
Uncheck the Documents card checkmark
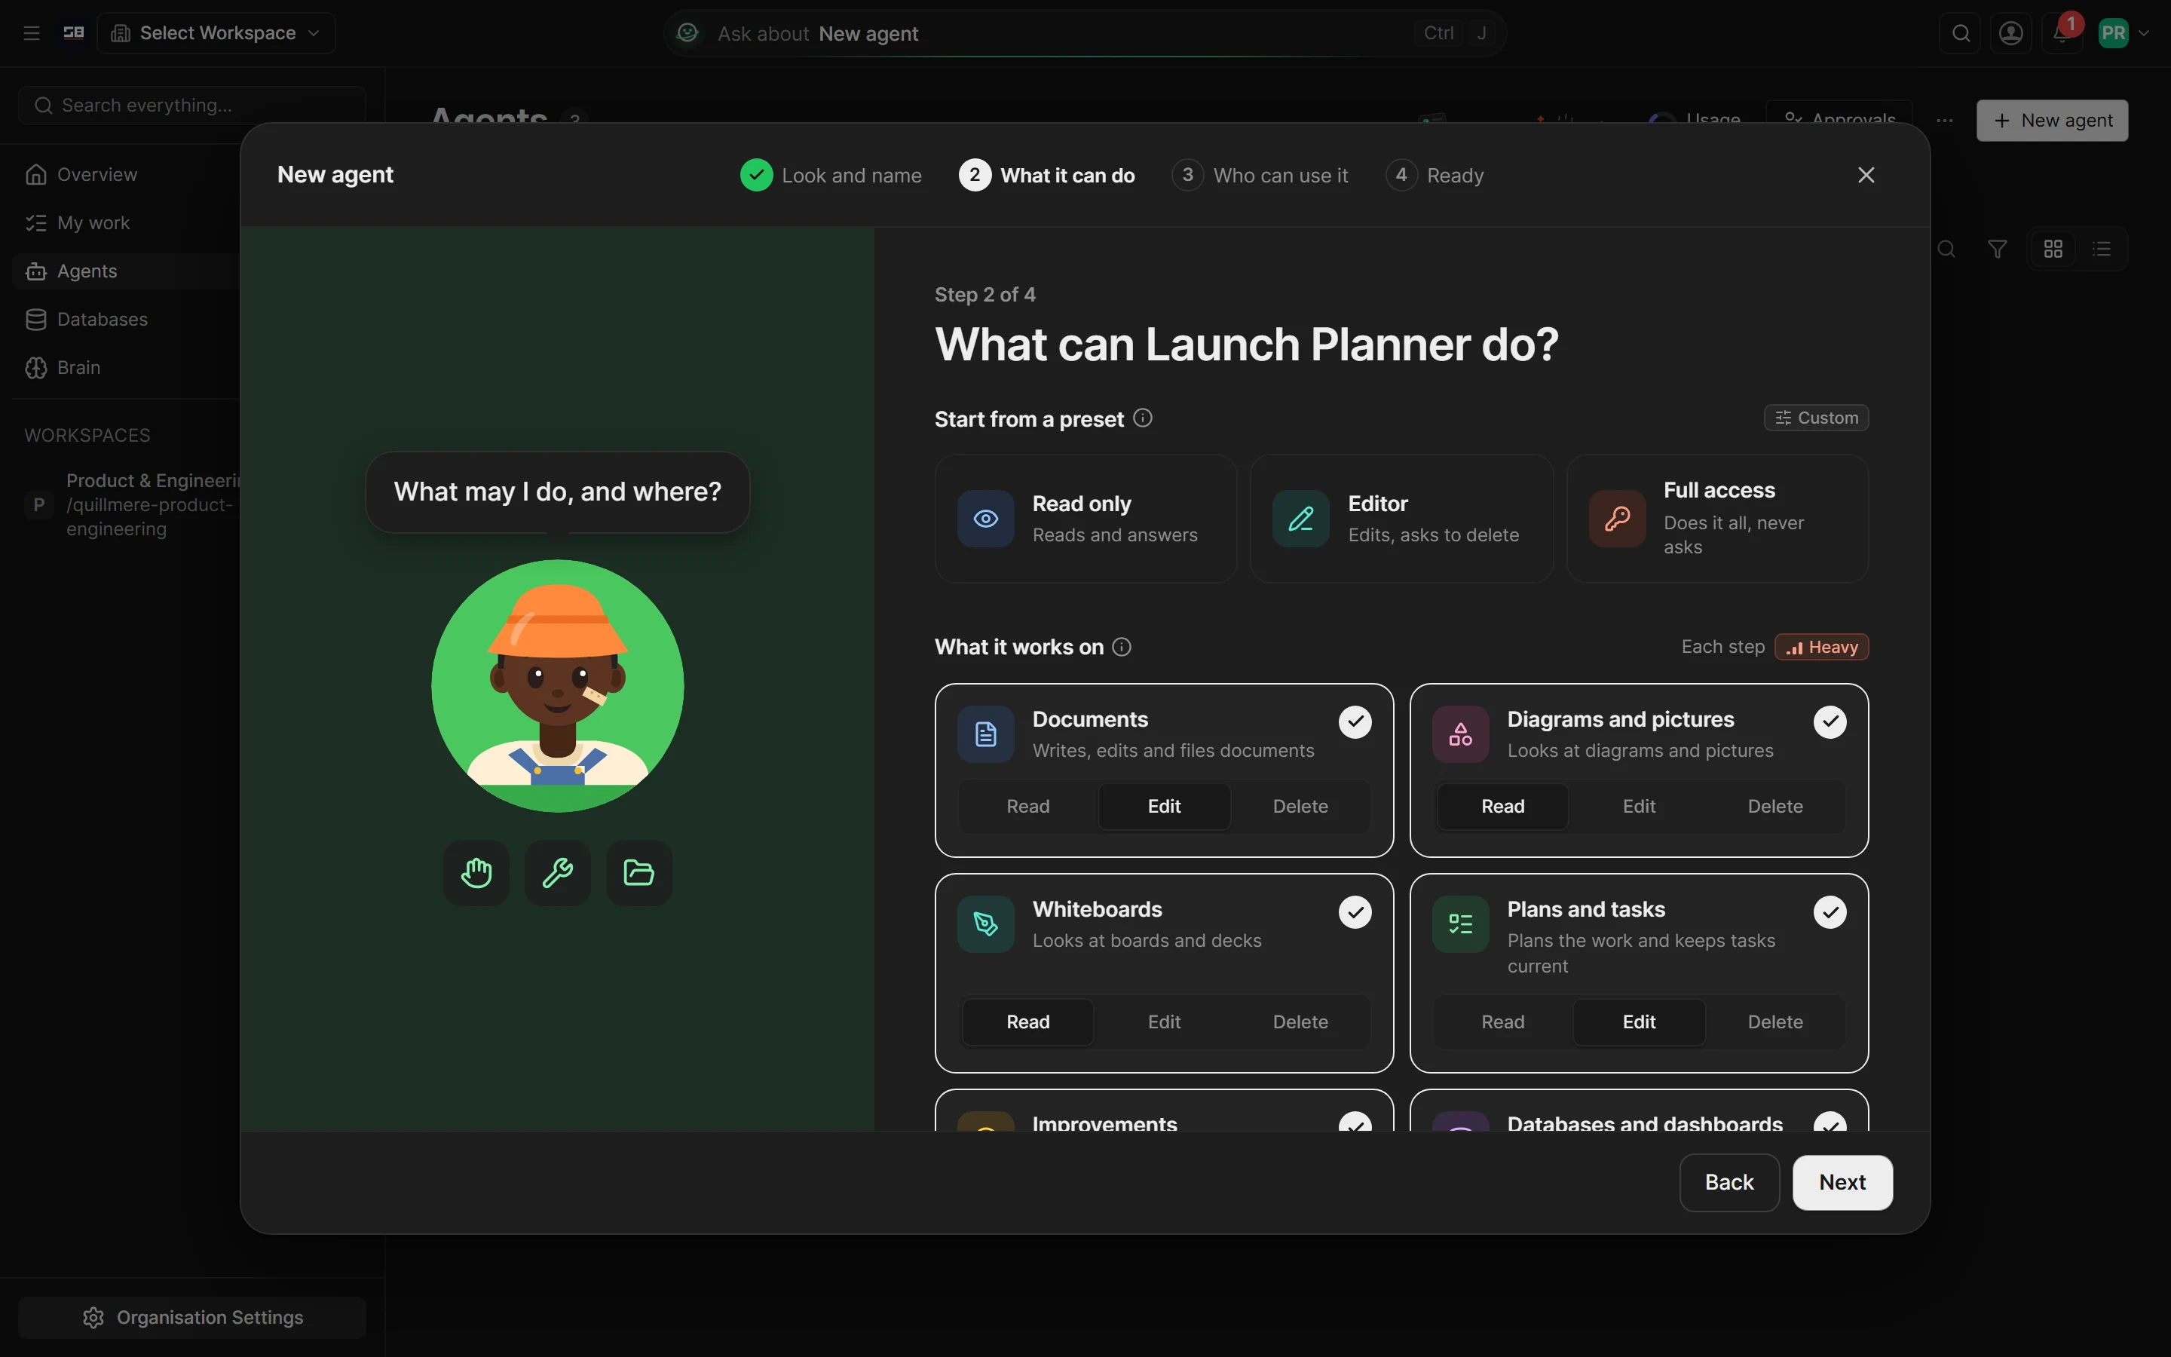click(x=1355, y=721)
